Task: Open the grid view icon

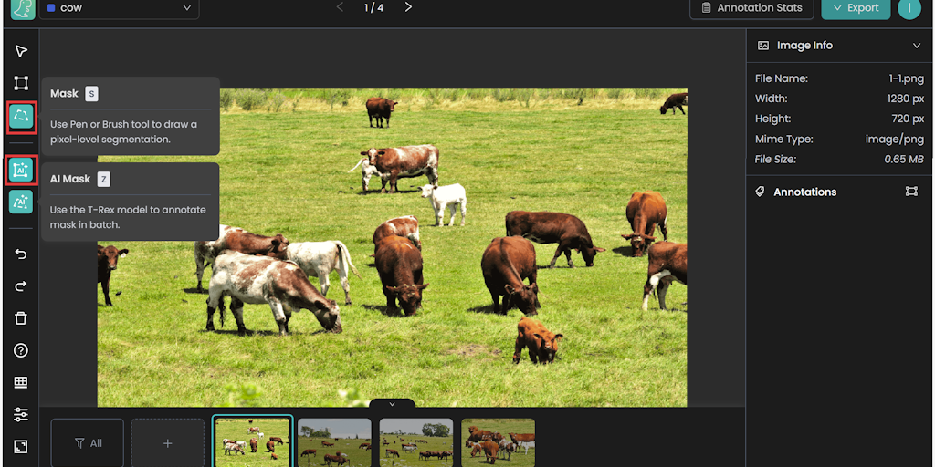Action: [x=22, y=382]
